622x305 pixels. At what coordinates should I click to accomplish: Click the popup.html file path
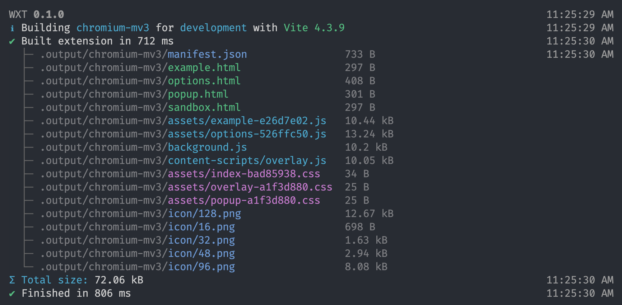click(x=134, y=94)
